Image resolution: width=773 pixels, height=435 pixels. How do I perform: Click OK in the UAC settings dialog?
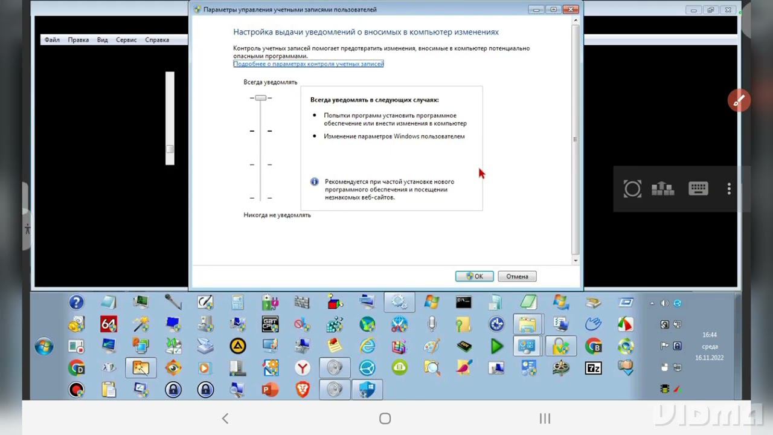pyautogui.click(x=474, y=276)
